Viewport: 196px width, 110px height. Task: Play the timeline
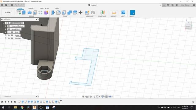tap(8, 102)
